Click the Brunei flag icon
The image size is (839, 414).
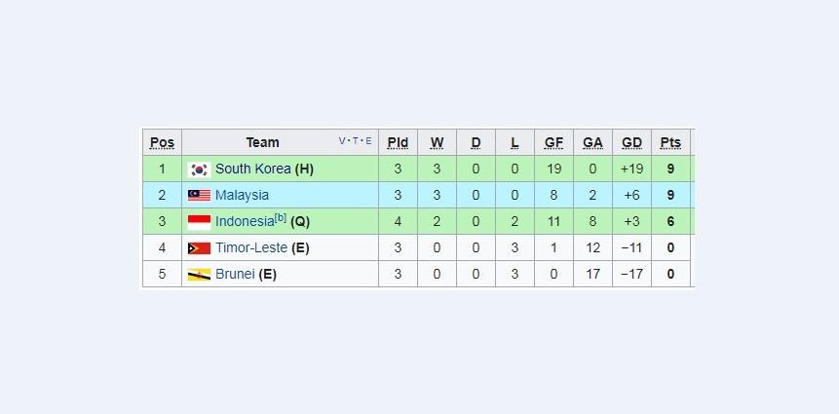tap(199, 275)
